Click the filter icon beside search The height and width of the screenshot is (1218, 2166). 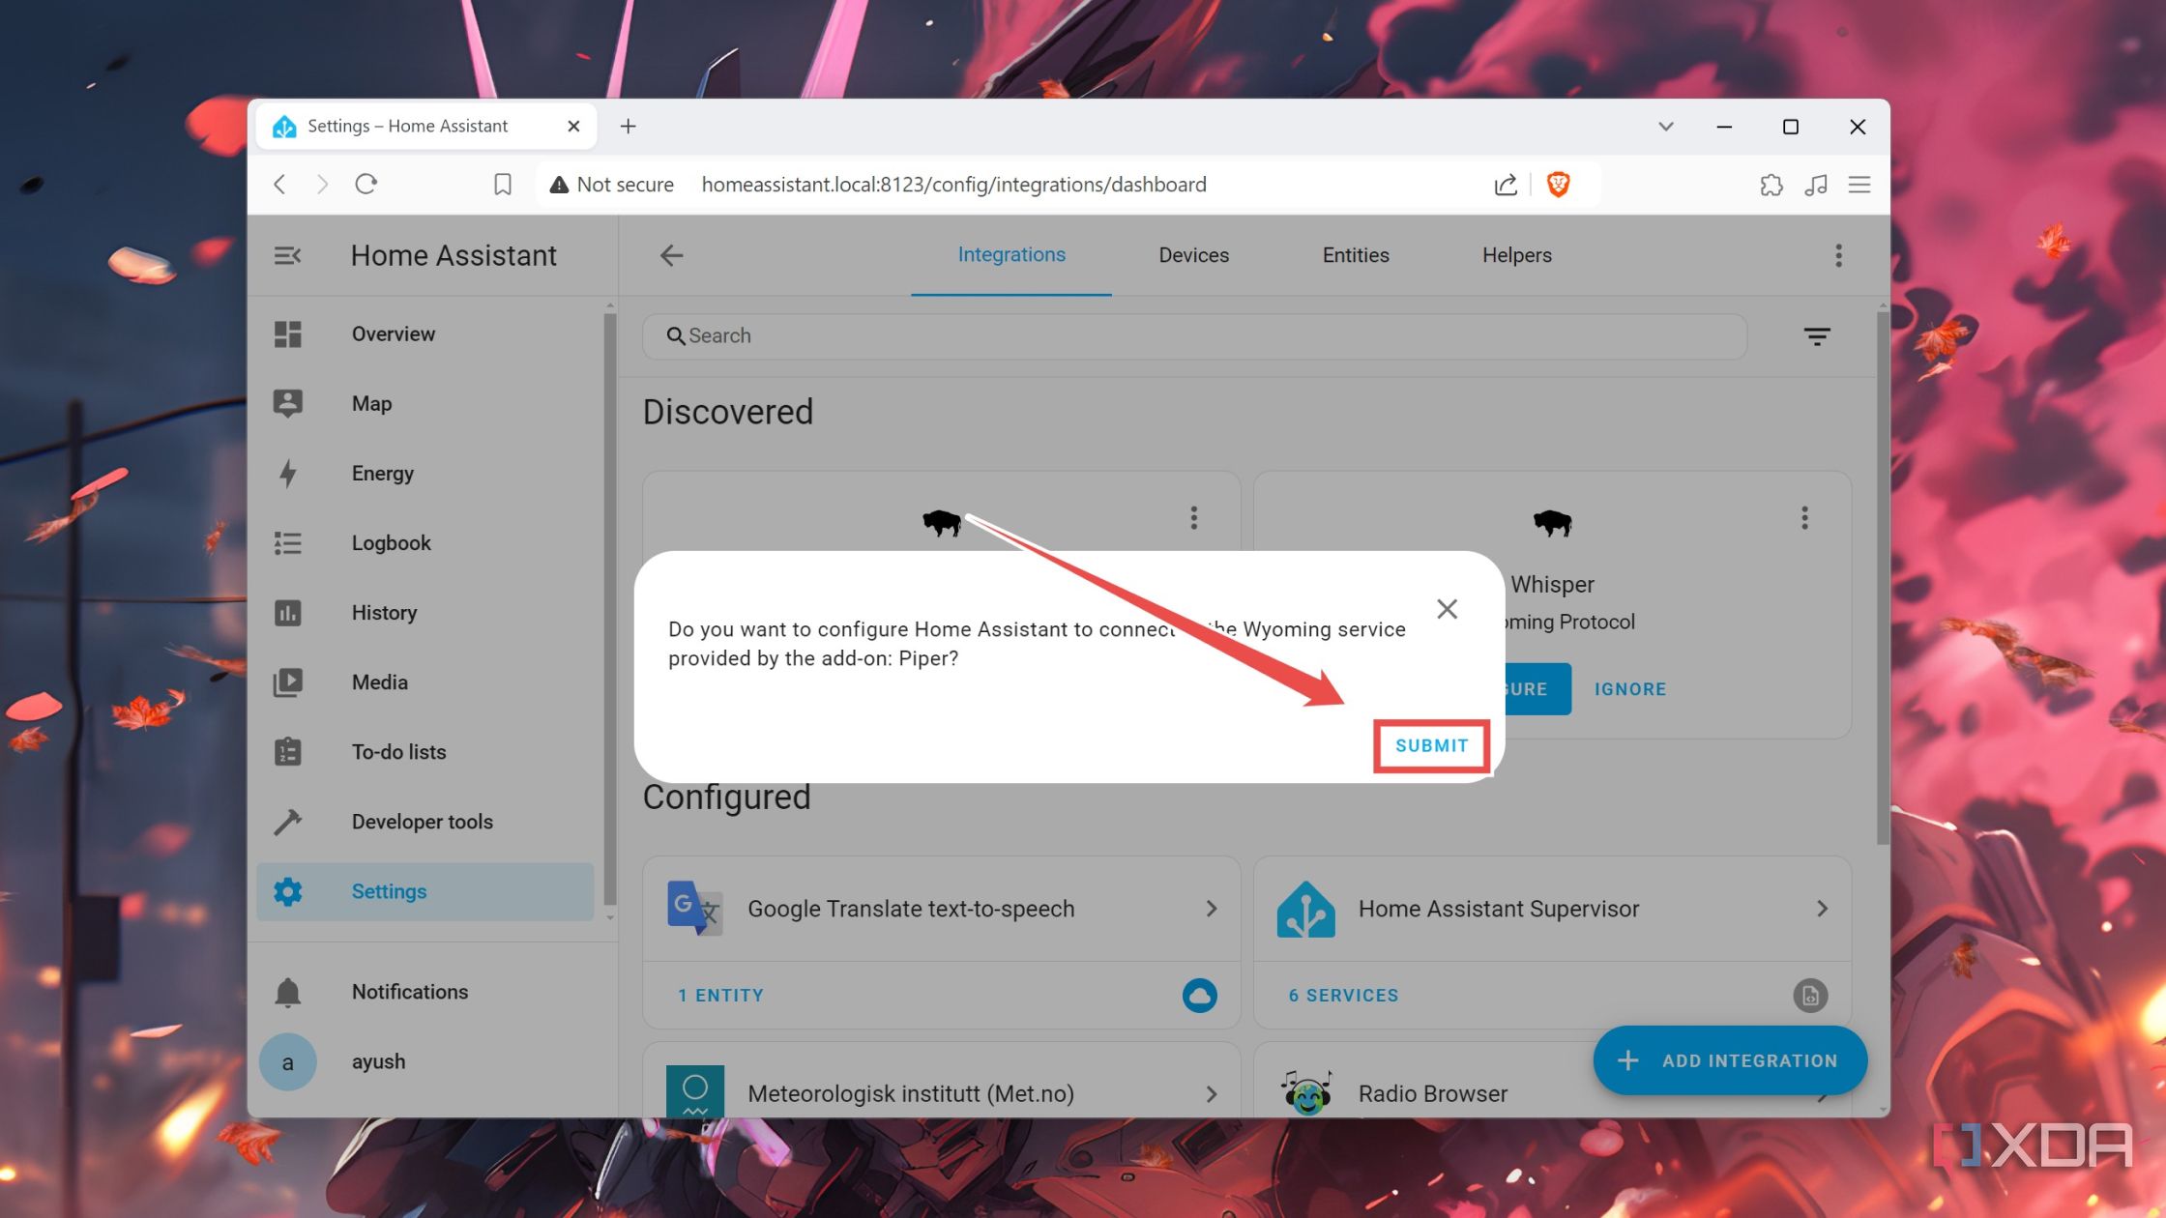click(1817, 335)
